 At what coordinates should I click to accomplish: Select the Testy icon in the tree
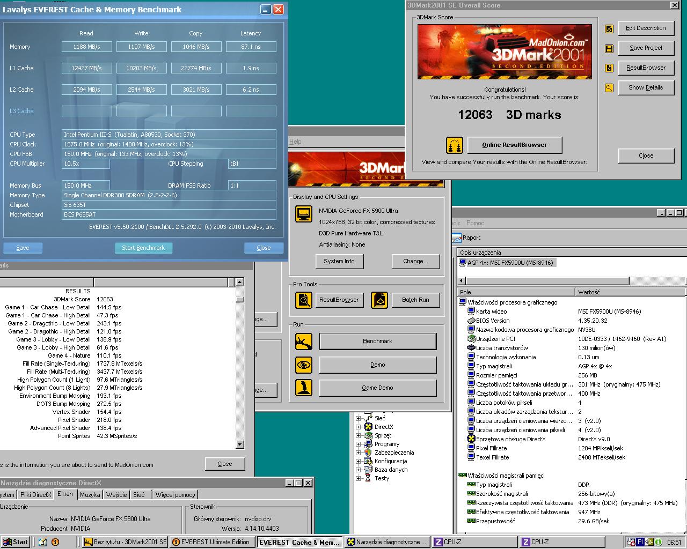point(368,478)
